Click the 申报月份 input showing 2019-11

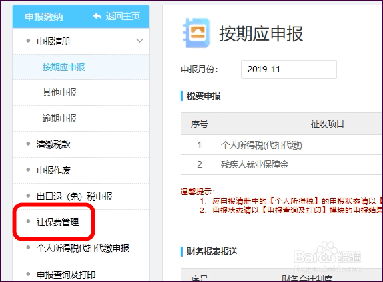(x=289, y=69)
